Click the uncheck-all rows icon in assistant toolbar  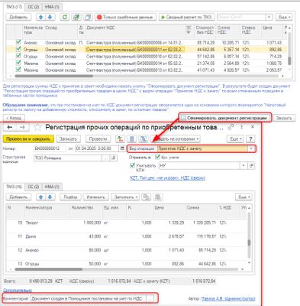pos(88,17)
